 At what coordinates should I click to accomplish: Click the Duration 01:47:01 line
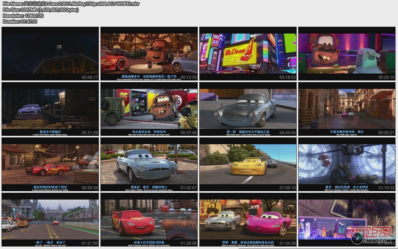coord(20,21)
